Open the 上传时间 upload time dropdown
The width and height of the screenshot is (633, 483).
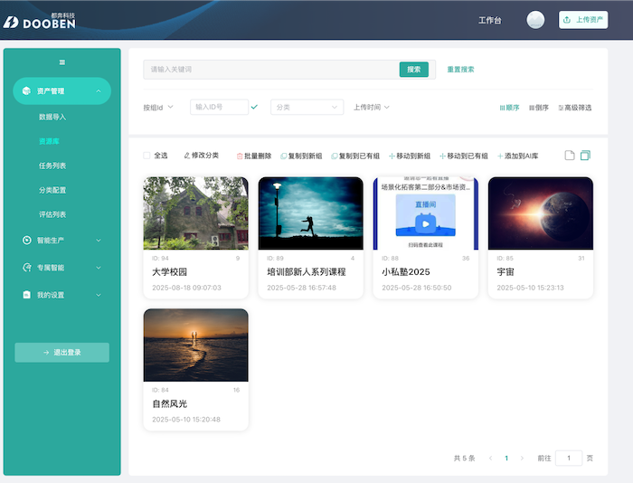pos(371,107)
